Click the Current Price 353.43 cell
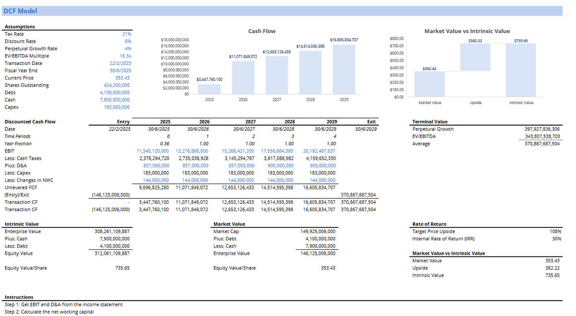This screenshot has height=316, width=576. (x=122, y=77)
